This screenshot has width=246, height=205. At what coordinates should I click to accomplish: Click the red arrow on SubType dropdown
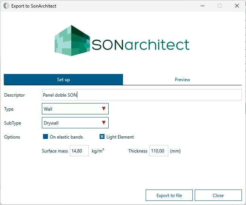tap(104, 123)
